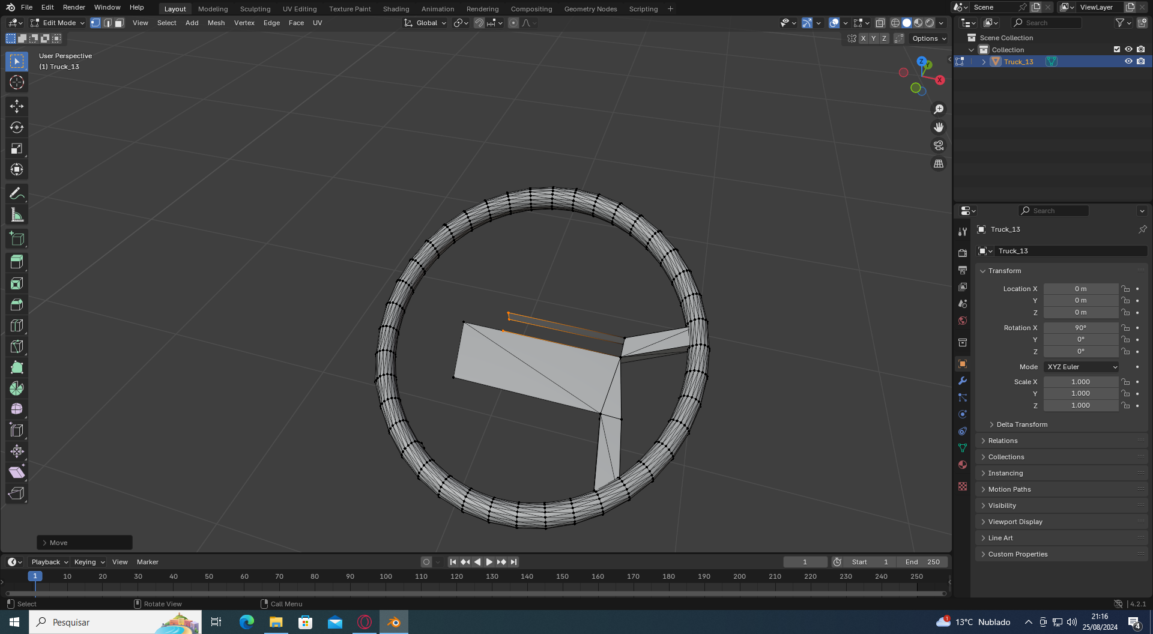Jump to the last frame
The height and width of the screenshot is (634, 1153).
[513, 562]
